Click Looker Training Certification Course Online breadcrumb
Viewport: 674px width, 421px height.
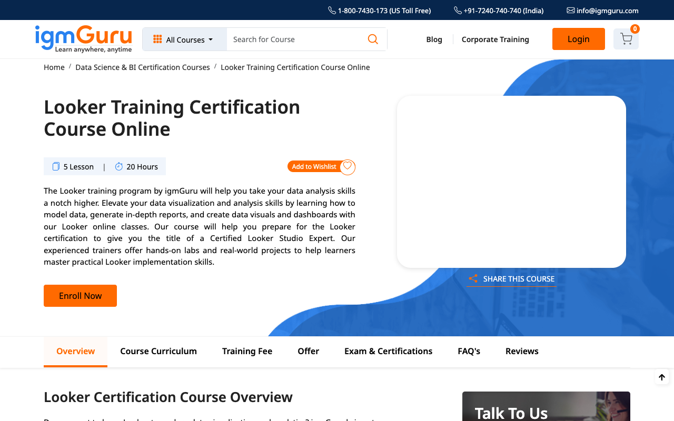295,67
